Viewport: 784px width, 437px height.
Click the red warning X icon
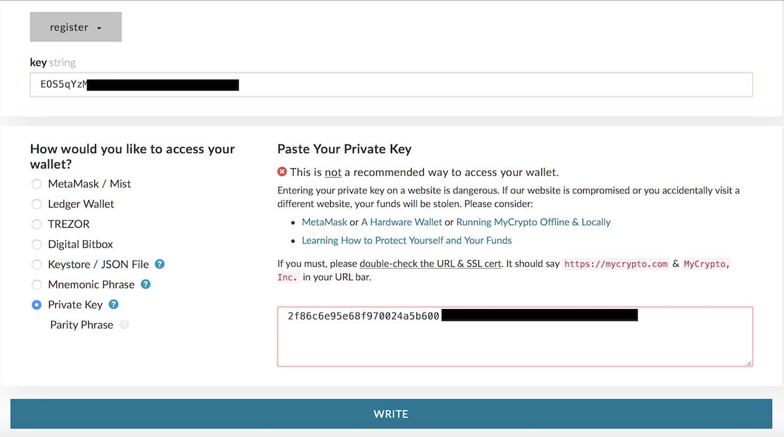tap(282, 172)
